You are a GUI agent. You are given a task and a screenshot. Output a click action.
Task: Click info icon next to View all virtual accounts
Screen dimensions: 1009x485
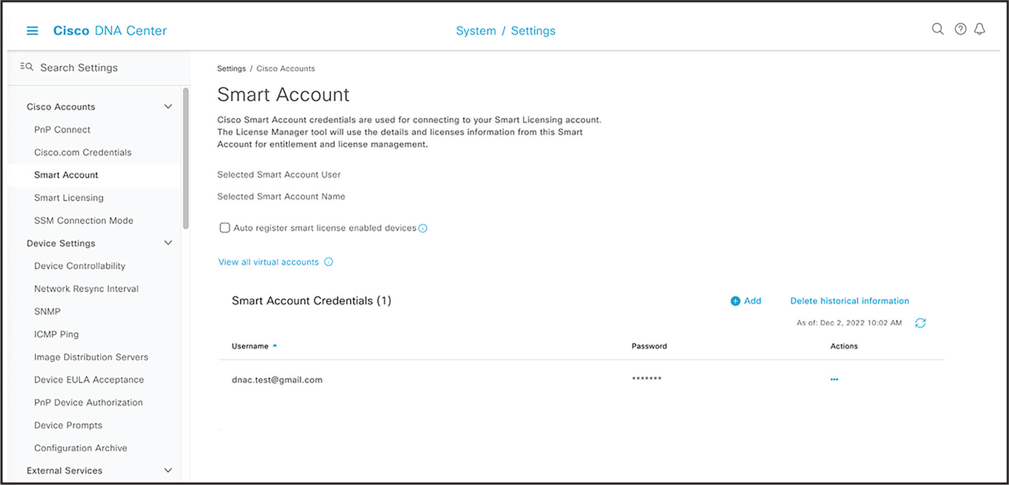[x=329, y=262]
